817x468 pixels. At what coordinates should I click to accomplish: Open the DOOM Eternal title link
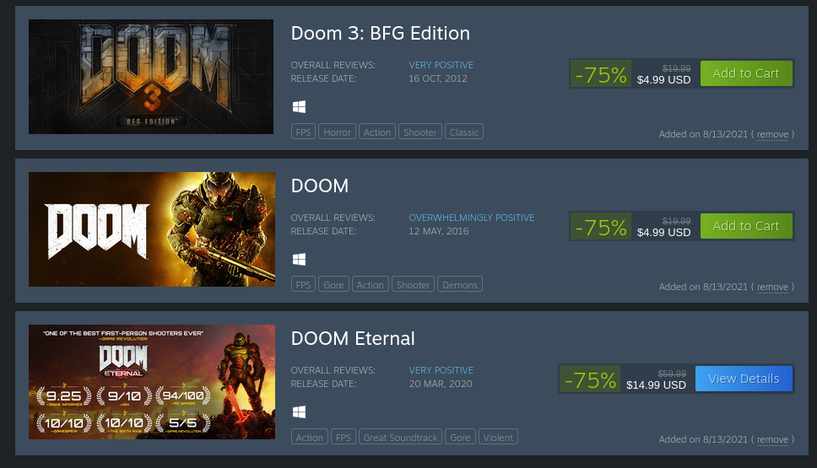pos(353,338)
